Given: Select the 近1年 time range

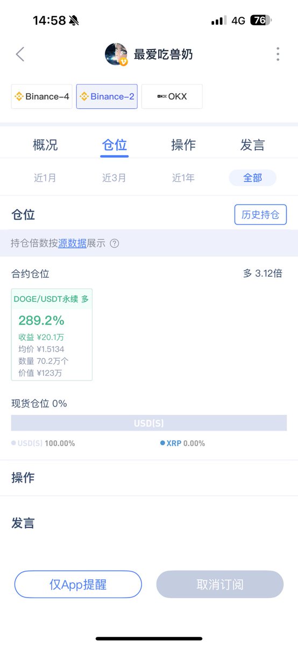Looking at the screenshot, I should click(x=183, y=178).
